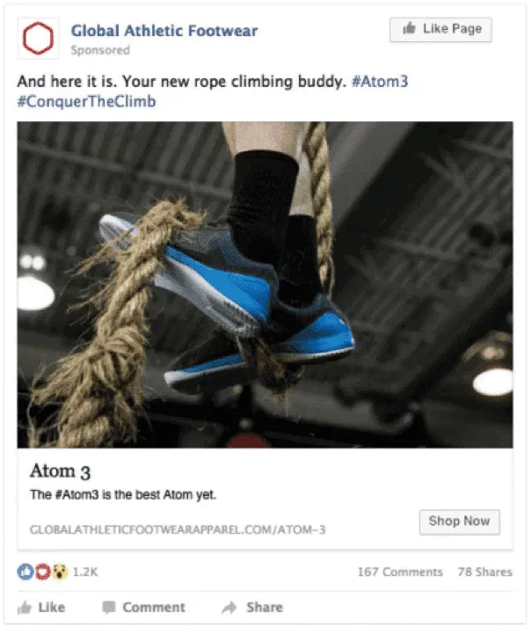Open the Atom 3 headline
The width and height of the screenshot is (531, 628).
[x=60, y=471]
